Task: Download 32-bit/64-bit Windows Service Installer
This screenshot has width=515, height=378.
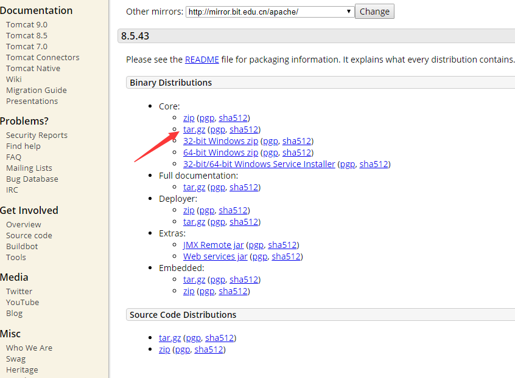Action: 259,164
